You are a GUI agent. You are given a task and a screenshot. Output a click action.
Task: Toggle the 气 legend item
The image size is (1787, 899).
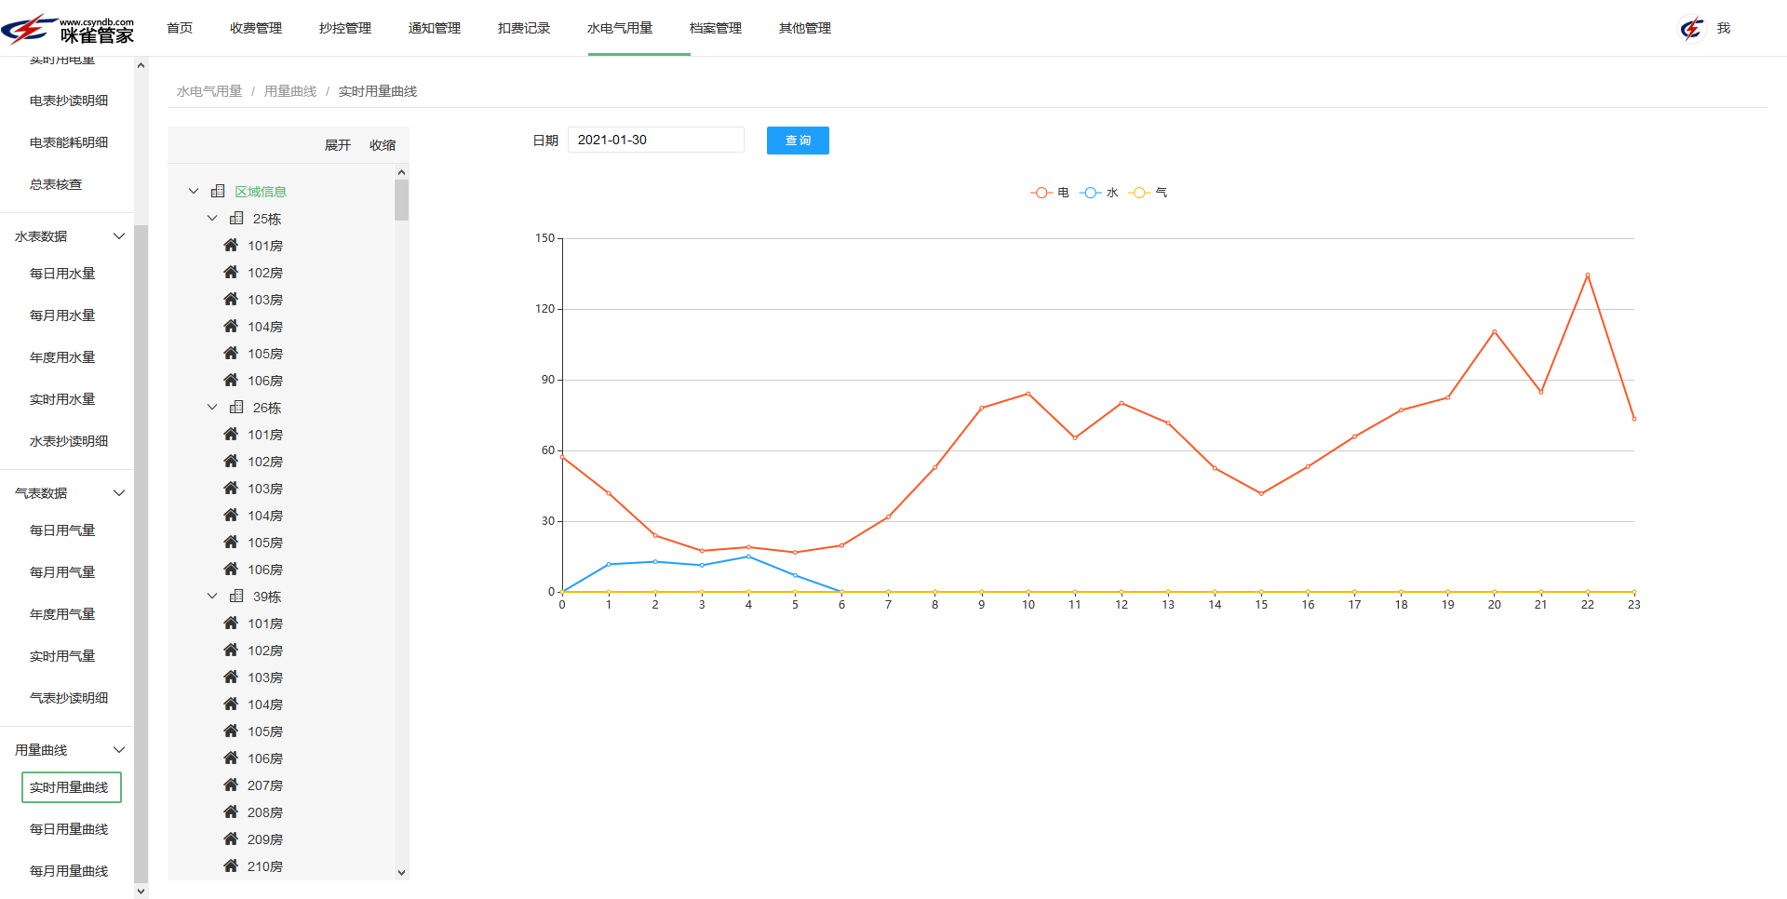click(1148, 192)
